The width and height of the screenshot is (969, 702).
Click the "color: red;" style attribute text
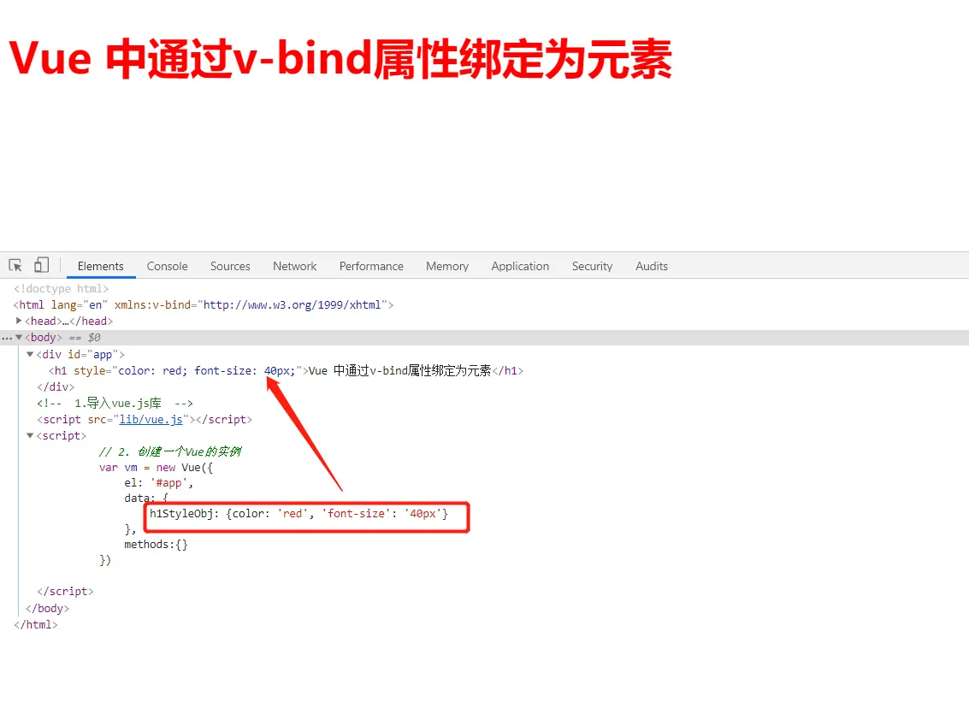point(152,371)
